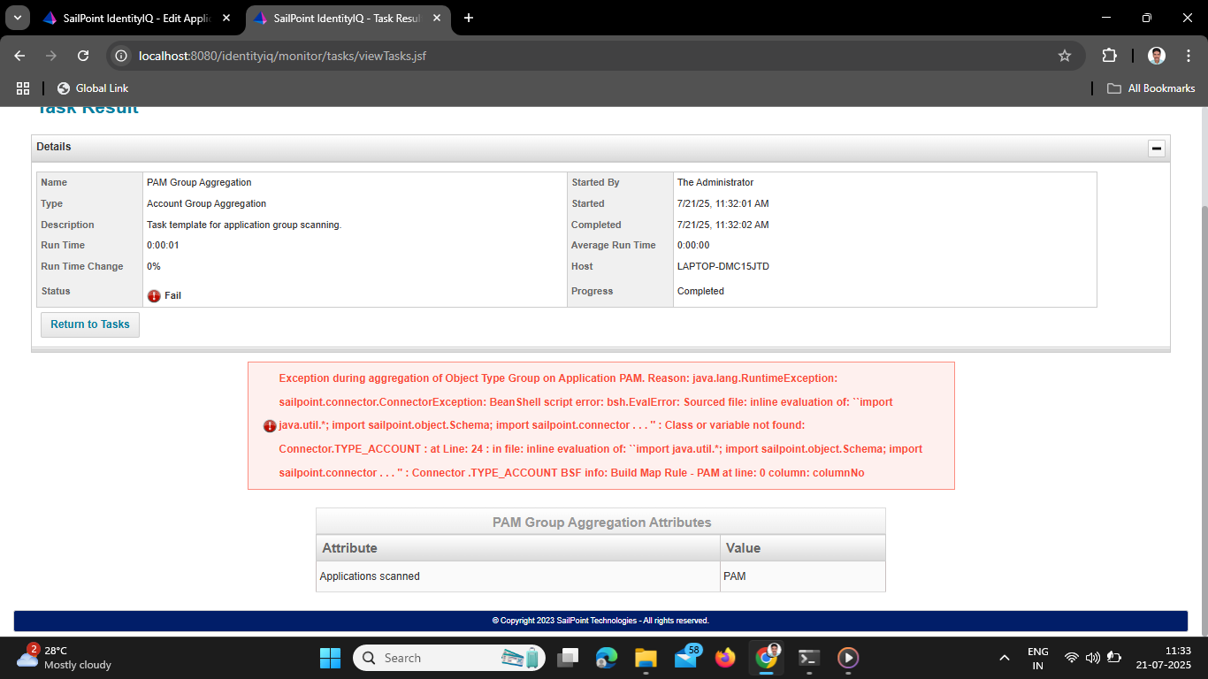Open the Extensions puzzle icon
This screenshot has width=1208, height=679.
tap(1109, 56)
